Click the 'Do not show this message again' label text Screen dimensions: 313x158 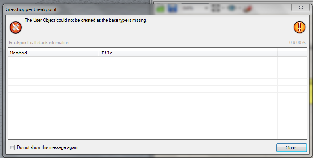(x=47, y=147)
